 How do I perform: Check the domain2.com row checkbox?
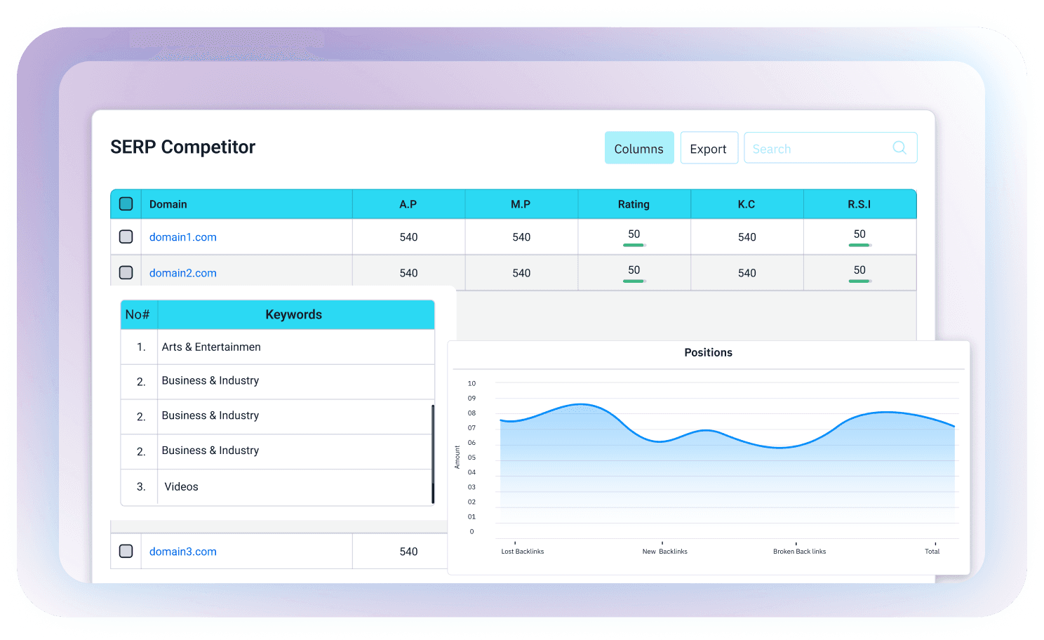coord(126,272)
